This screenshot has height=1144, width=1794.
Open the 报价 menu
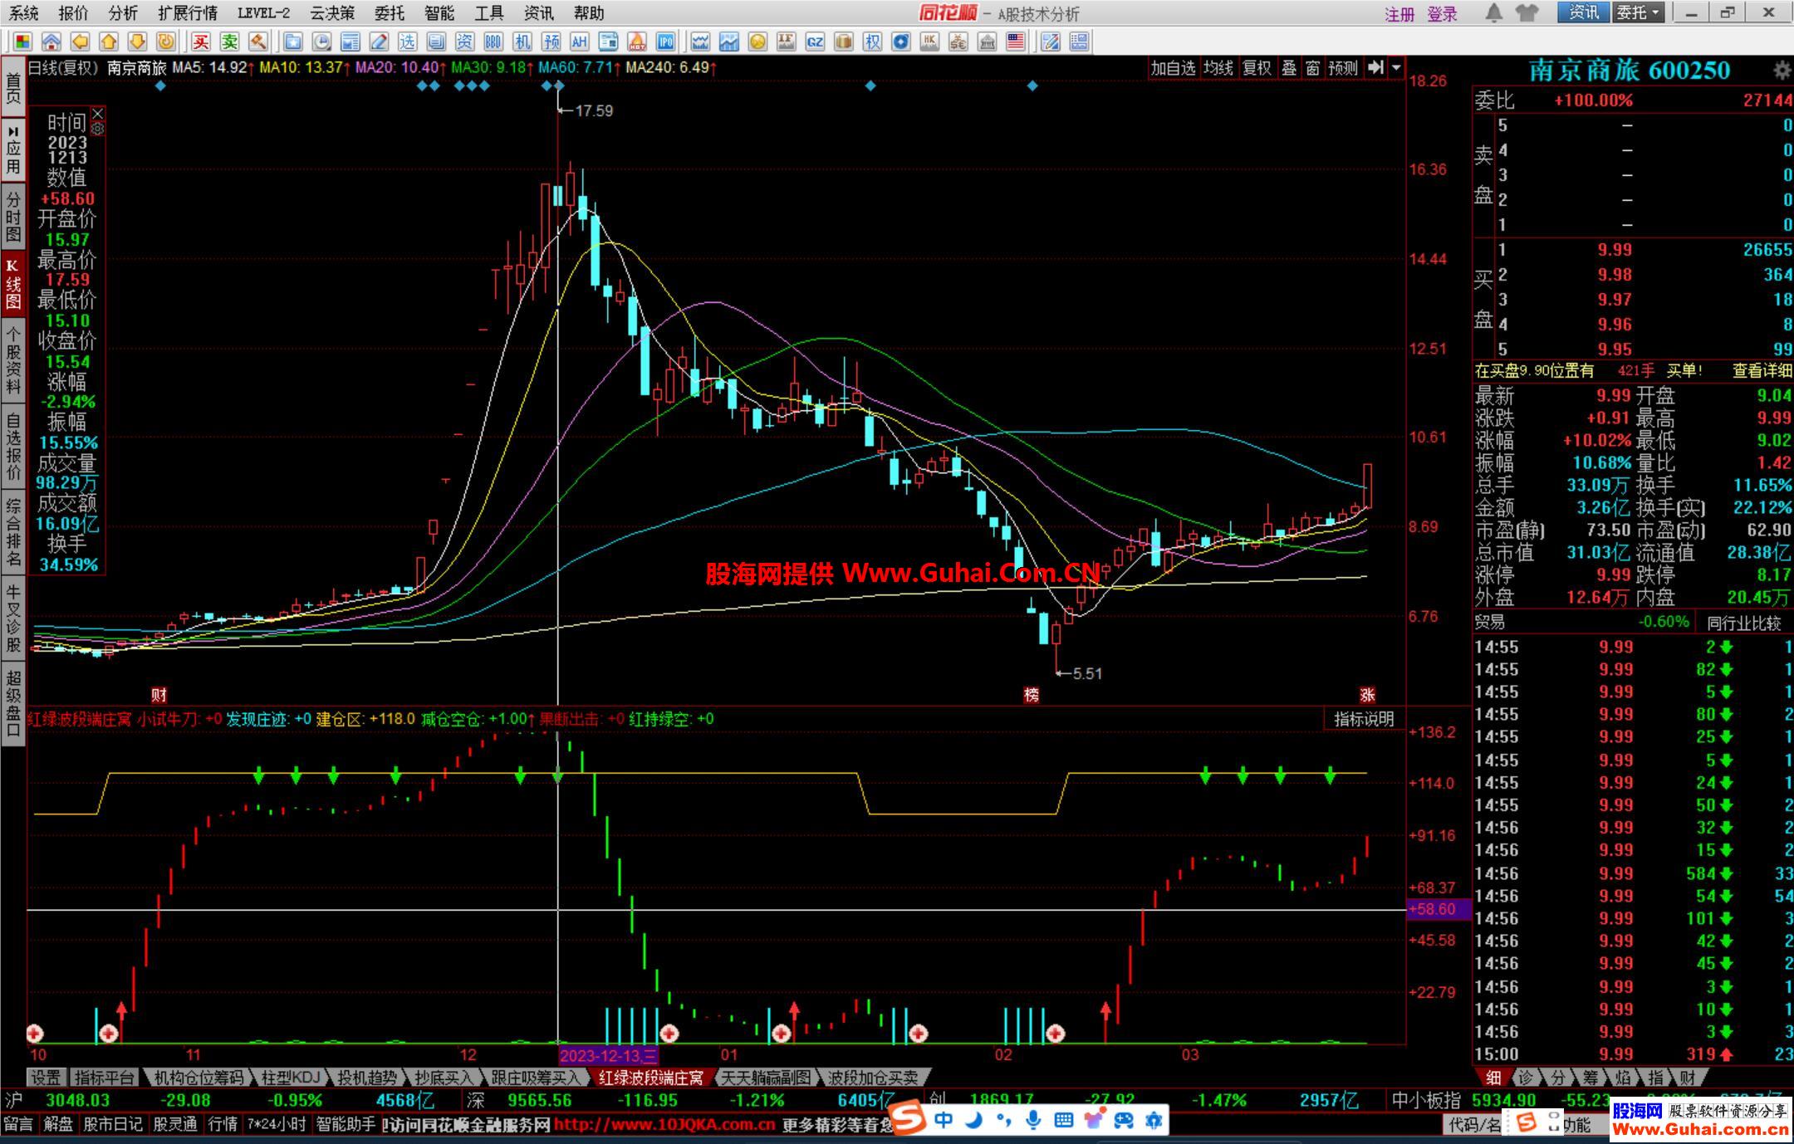pos(73,13)
